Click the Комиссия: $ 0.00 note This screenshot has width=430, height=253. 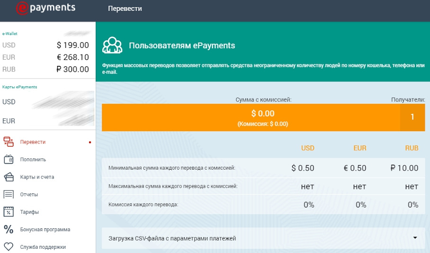tap(263, 124)
